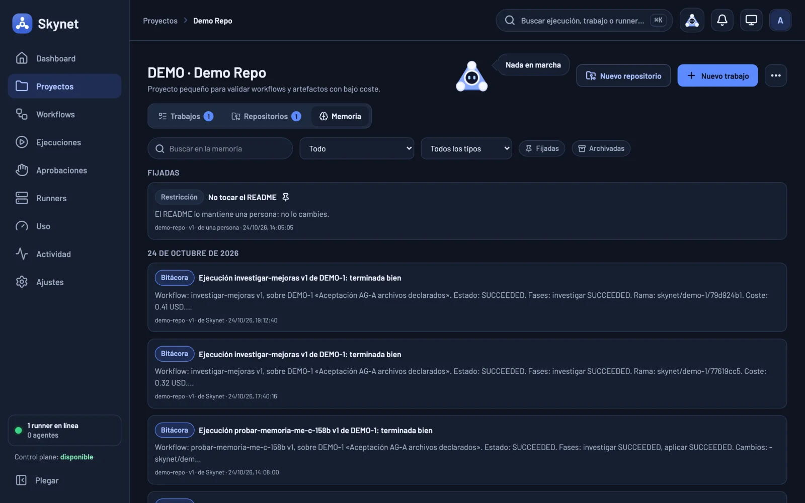Toggle the Archivadas filter
805x503 pixels.
click(601, 148)
